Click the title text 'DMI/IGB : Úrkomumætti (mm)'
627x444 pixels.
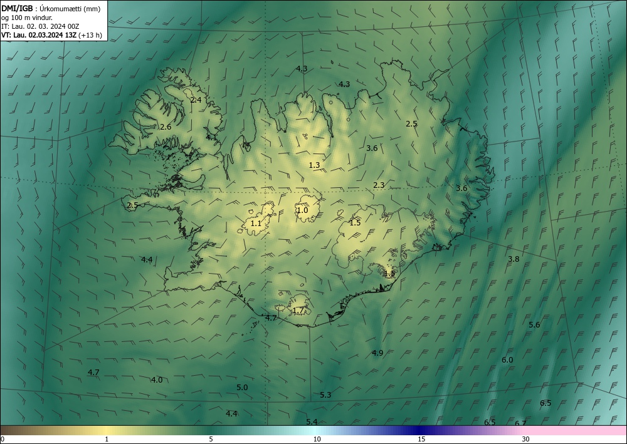[x=50, y=9]
